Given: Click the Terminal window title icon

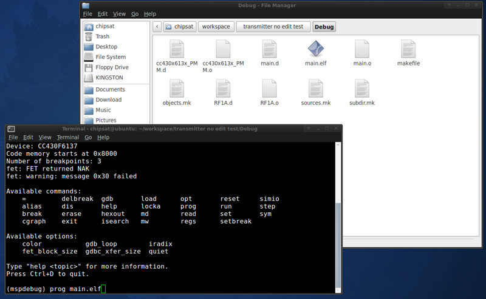Looking at the screenshot, I should click(x=12, y=129).
